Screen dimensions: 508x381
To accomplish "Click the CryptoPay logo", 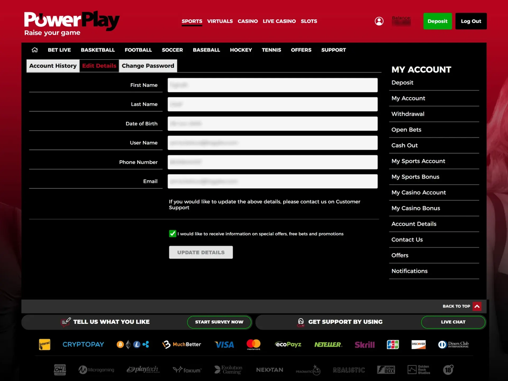I will 83,344.
